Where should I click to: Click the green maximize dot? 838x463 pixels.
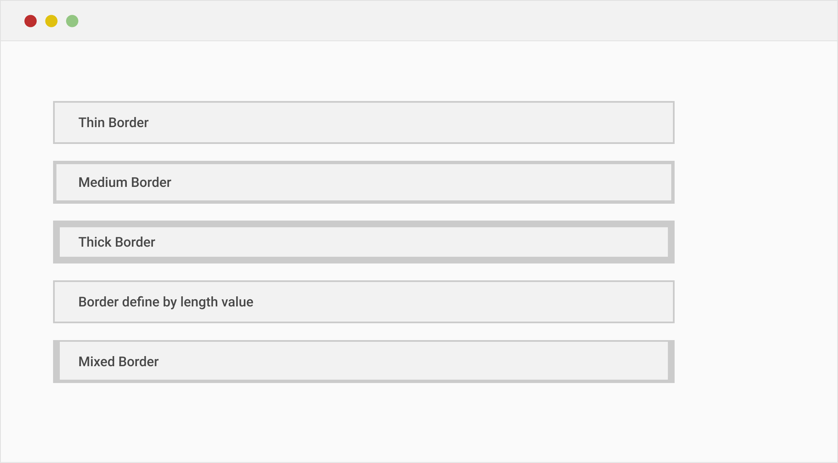[x=72, y=21]
